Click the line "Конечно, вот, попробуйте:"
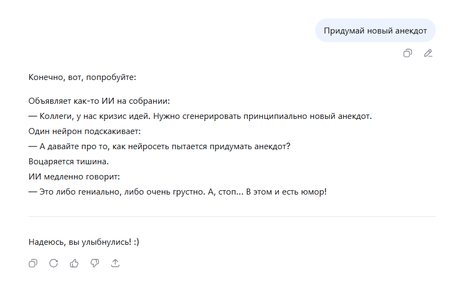Image resolution: width=451 pixels, height=281 pixels. 82,77
